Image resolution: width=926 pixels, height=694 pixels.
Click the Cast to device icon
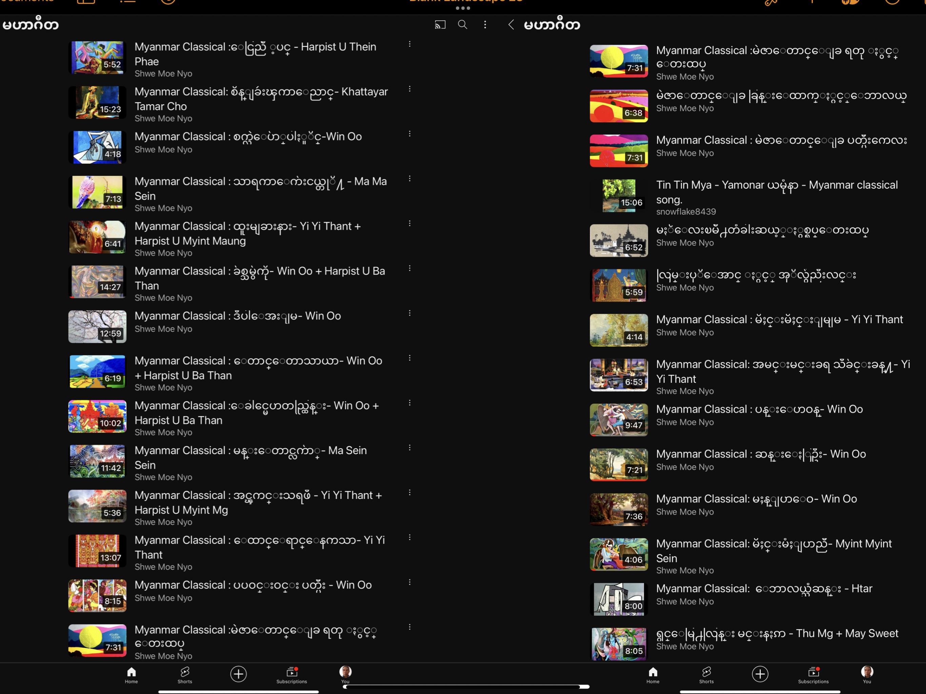(440, 25)
